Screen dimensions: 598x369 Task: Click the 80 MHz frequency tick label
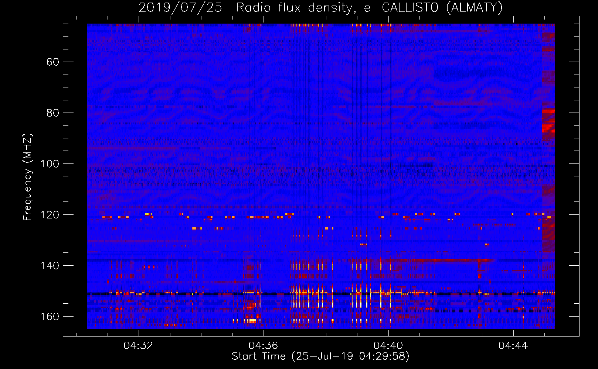[53, 113]
